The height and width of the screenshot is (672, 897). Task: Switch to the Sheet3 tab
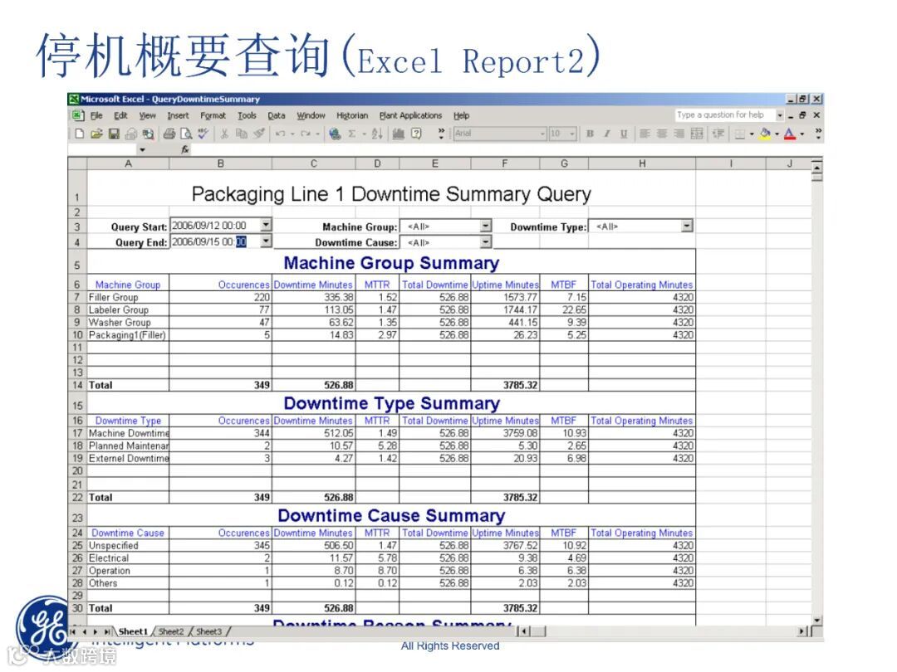pos(208,631)
